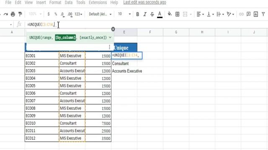Viewport: 268px width, 150px height.
Task: Select the paint format tool
Action: (20, 14)
